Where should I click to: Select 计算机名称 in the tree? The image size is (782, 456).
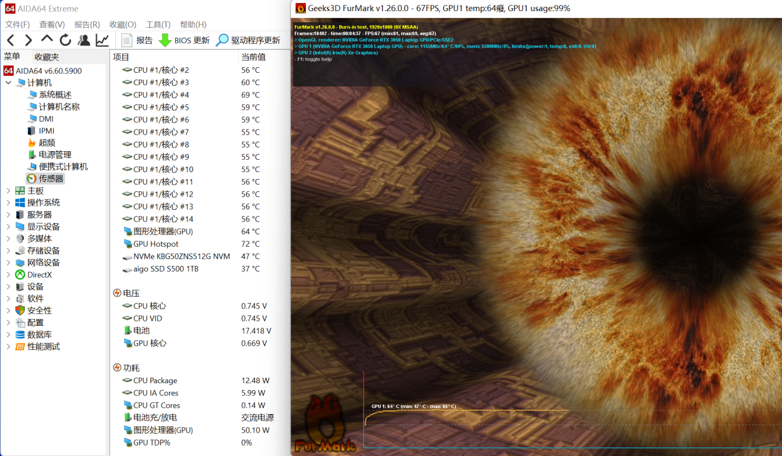pyautogui.click(x=54, y=107)
